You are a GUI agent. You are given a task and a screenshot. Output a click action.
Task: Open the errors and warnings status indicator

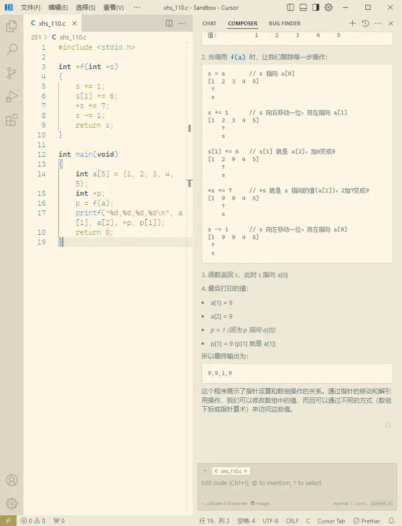coord(33,521)
